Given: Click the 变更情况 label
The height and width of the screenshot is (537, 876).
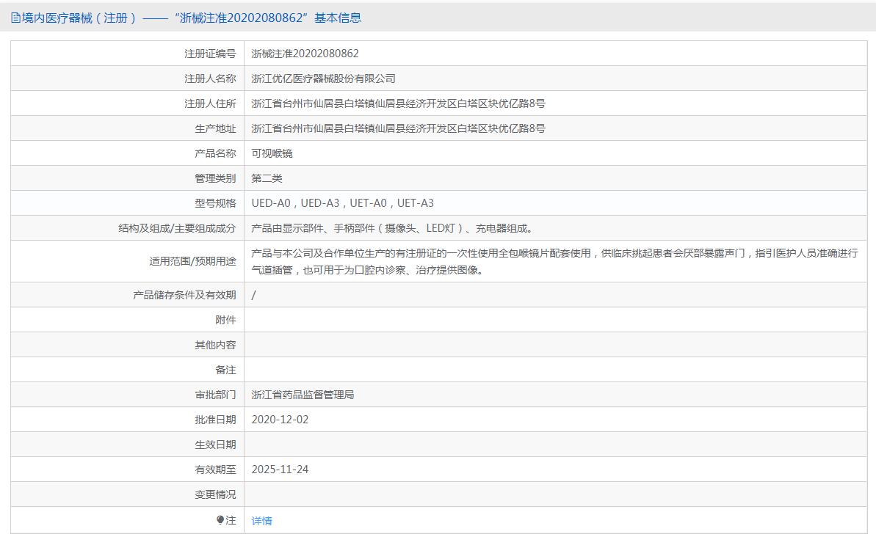Looking at the screenshot, I should (215, 494).
